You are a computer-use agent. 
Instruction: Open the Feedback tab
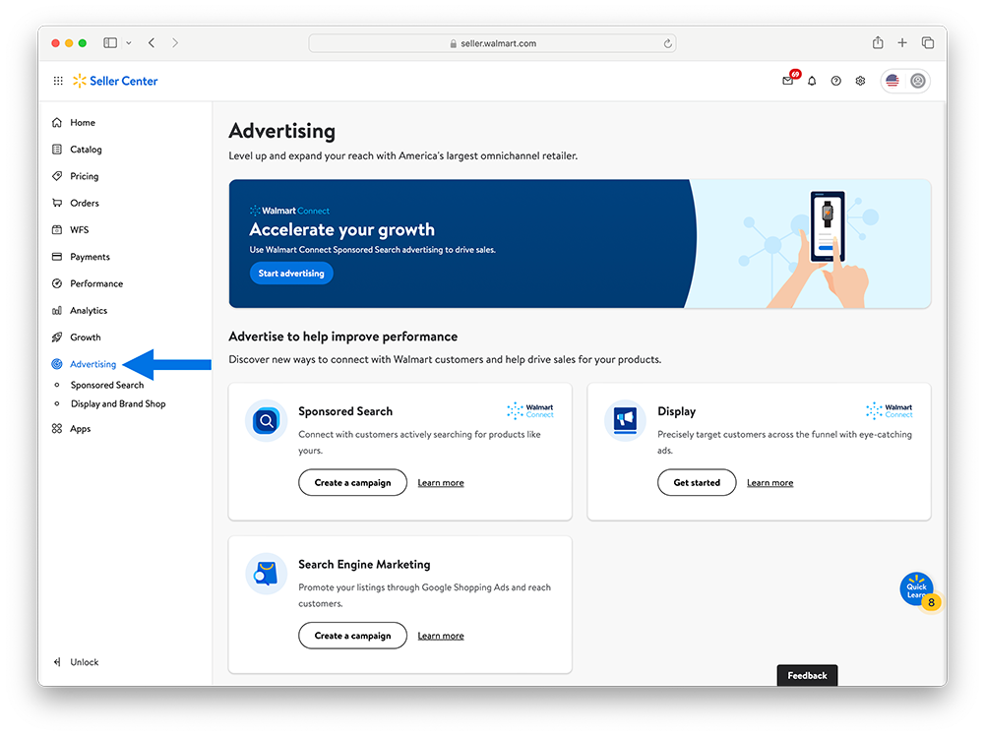(x=807, y=675)
